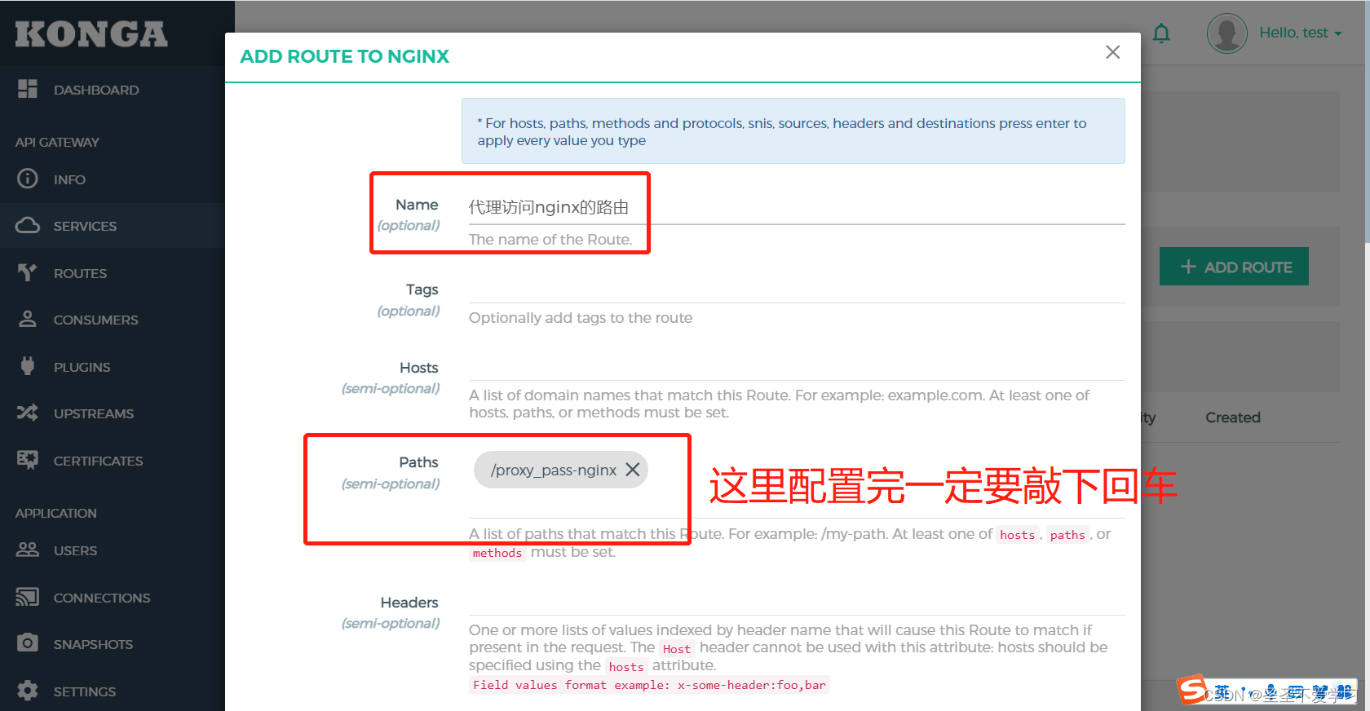The width and height of the screenshot is (1370, 711).
Task: Open USERS label in sidebar
Action: (x=75, y=550)
